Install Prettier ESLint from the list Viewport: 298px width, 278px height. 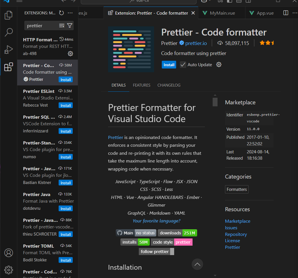tap(66, 105)
